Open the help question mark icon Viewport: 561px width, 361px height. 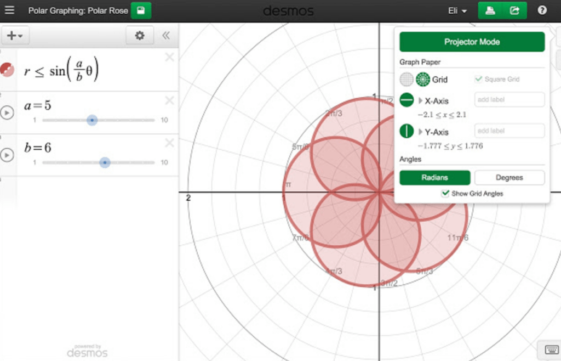[542, 10]
